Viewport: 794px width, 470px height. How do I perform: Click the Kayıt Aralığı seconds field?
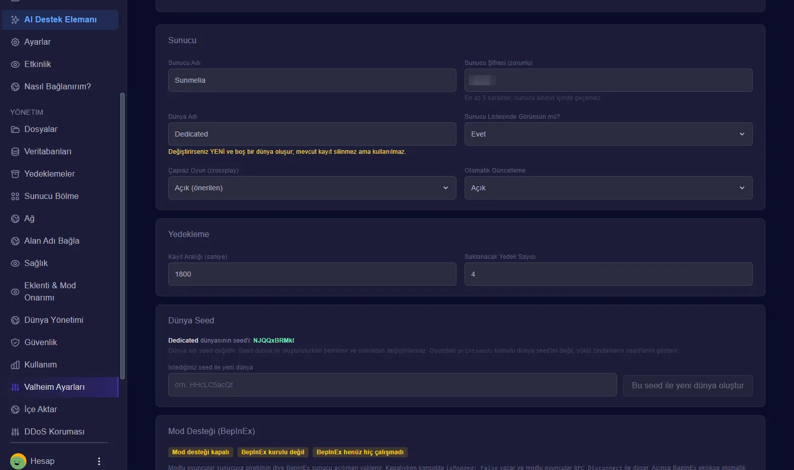coord(312,274)
